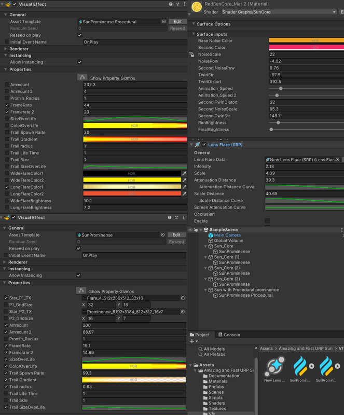
Task: Click the plus icon in the Project panel
Action: (x=192, y=341)
